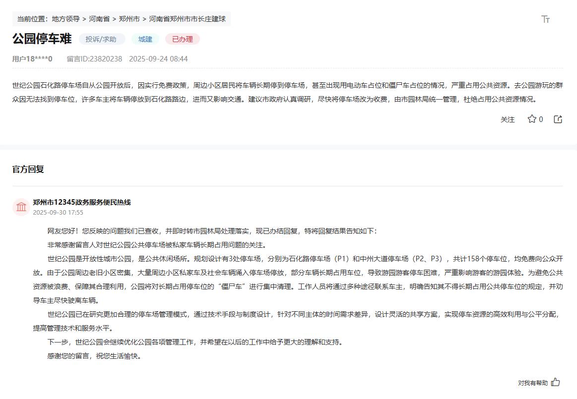Screen dimensions: 577x399
Task: Toggle 关注 to follow this post
Action: (x=508, y=119)
